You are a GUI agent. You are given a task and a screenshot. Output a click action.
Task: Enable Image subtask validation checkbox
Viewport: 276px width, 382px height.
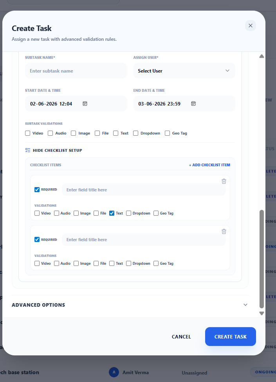[74, 133]
